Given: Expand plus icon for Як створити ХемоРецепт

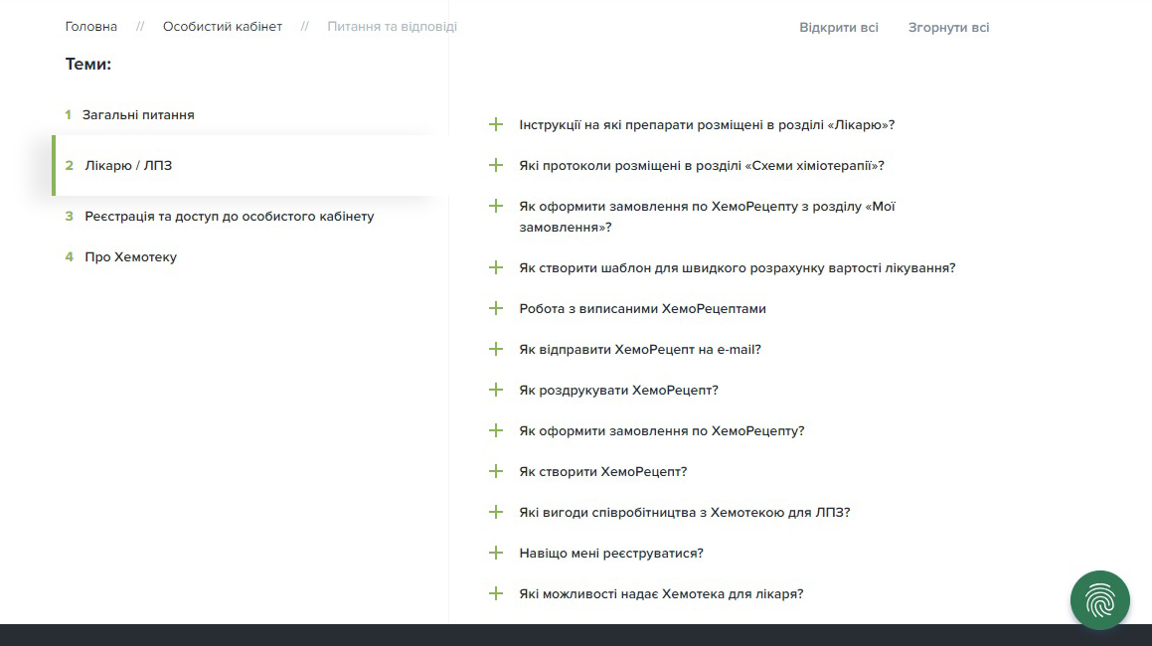Looking at the screenshot, I should pos(496,471).
